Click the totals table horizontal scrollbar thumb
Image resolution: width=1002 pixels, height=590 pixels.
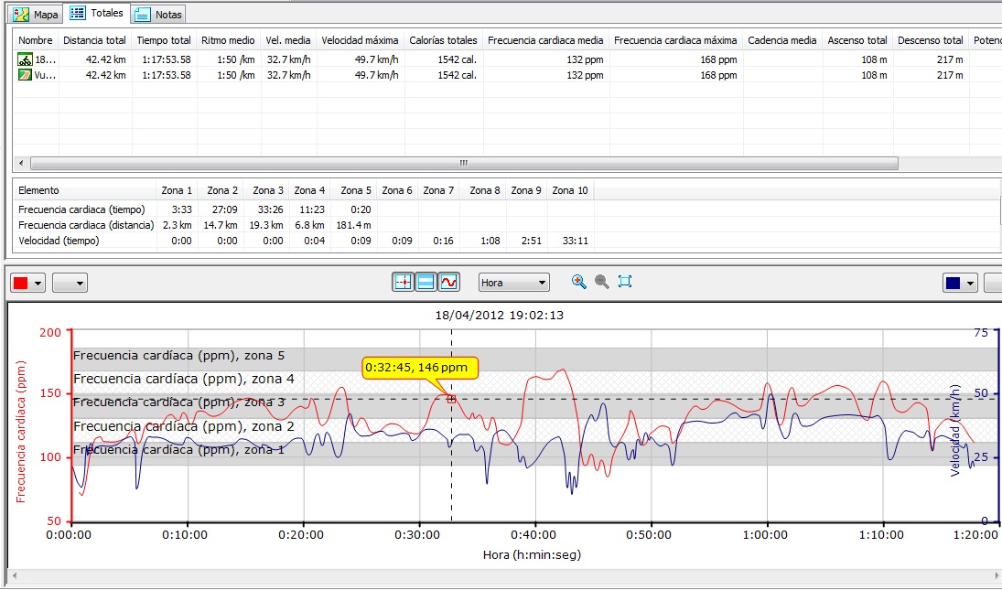tap(464, 164)
